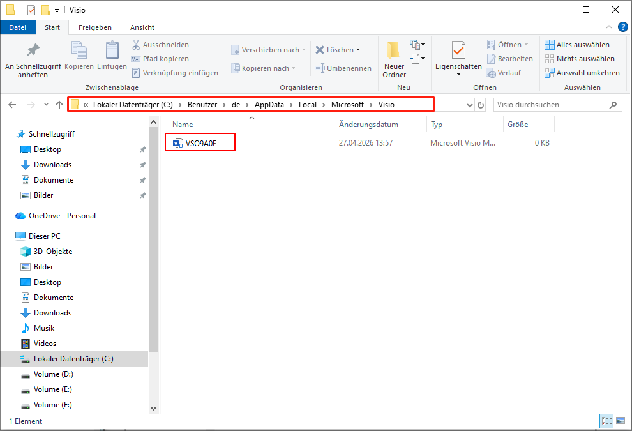Go up one folder level with the up arrow
Viewport: 632px width, 431px height.
tap(59, 105)
